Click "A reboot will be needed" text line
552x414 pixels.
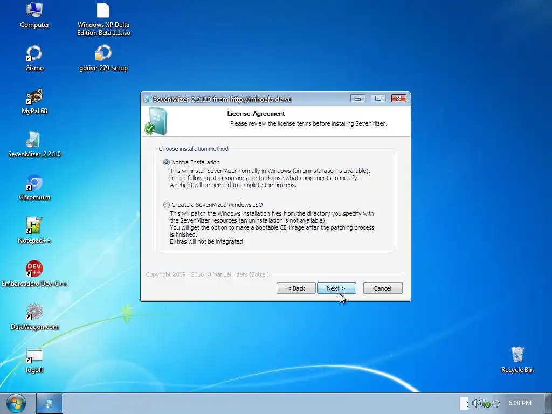coord(233,185)
